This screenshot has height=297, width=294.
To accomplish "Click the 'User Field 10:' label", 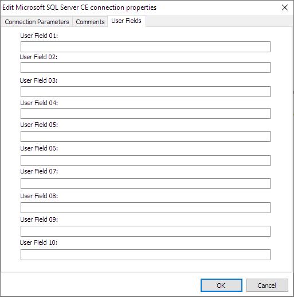I will [38, 242].
